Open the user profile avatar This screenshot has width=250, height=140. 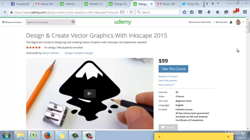(x=238, y=22)
